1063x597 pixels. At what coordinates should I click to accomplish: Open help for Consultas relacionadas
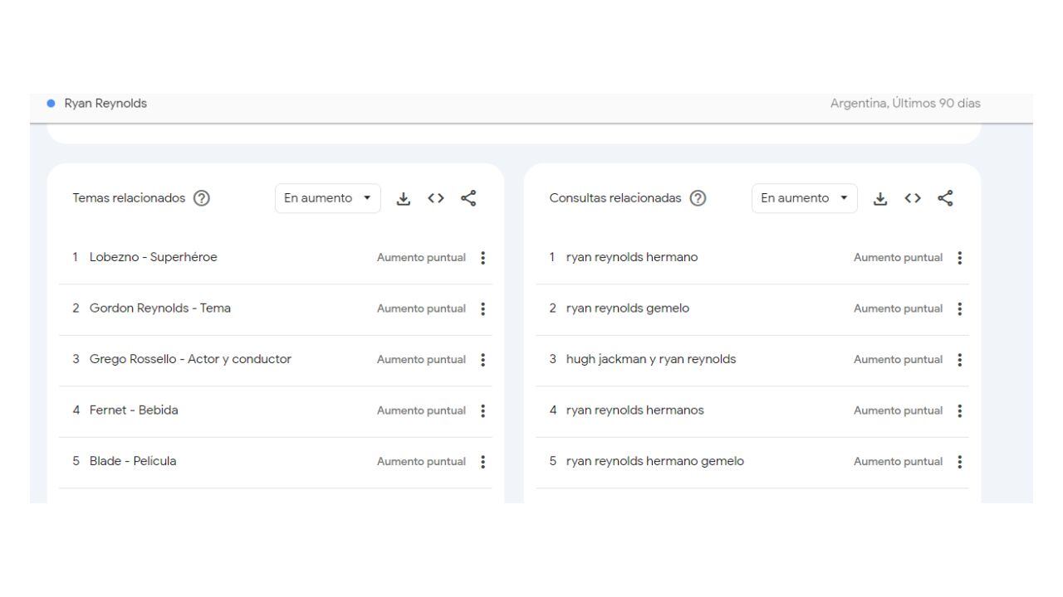coord(698,198)
